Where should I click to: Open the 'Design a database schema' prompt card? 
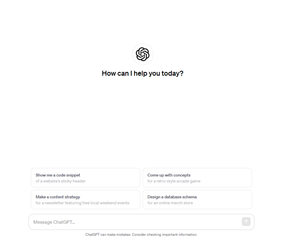click(172, 197)
